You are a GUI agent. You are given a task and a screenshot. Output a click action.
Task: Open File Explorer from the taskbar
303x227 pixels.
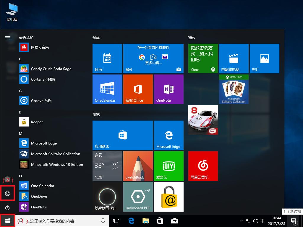(x=145, y=220)
